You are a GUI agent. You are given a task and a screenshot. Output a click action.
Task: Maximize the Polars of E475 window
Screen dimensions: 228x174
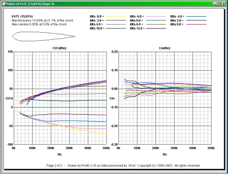click(x=219, y=4)
